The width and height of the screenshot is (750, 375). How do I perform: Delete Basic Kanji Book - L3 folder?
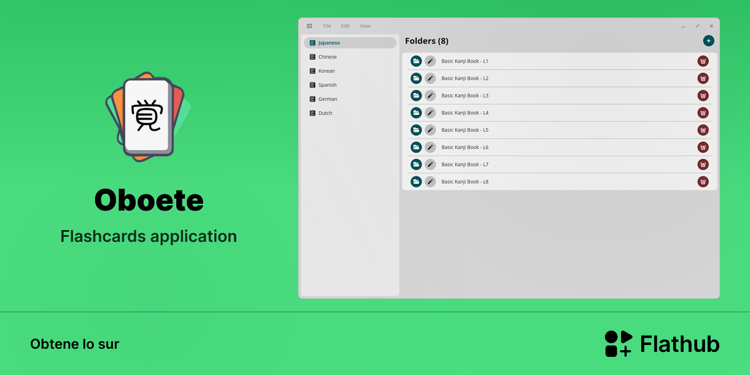click(x=703, y=96)
